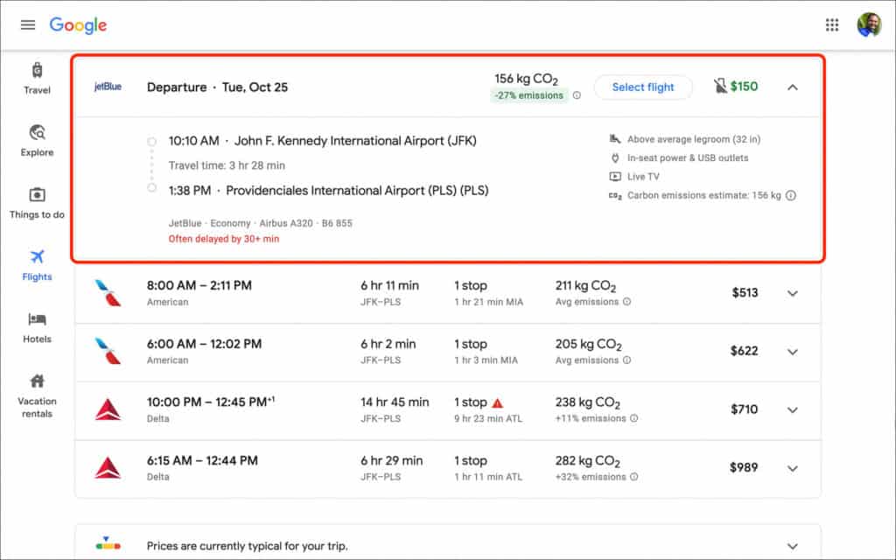Open Vacation rentals in sidebar

pyautogui.click(x=37, y=395)
